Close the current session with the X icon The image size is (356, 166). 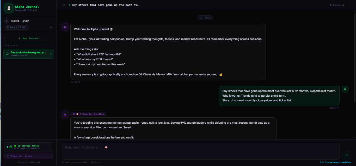(x=64, y=5)
